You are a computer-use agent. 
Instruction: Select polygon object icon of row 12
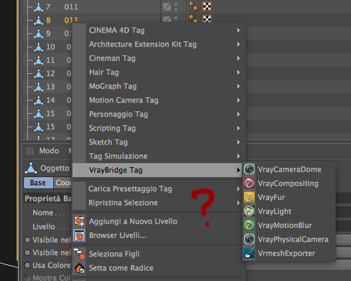(39, 73)
